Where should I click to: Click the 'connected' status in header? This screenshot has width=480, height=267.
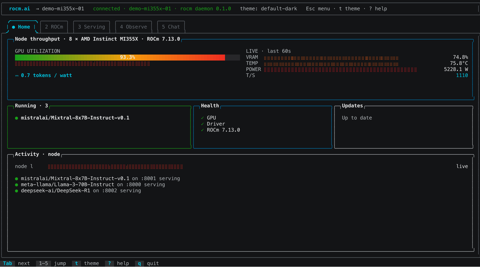click(x=106, y=9)
